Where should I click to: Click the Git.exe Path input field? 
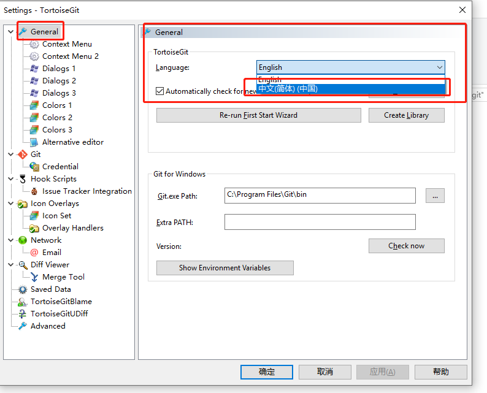[320, 196]
